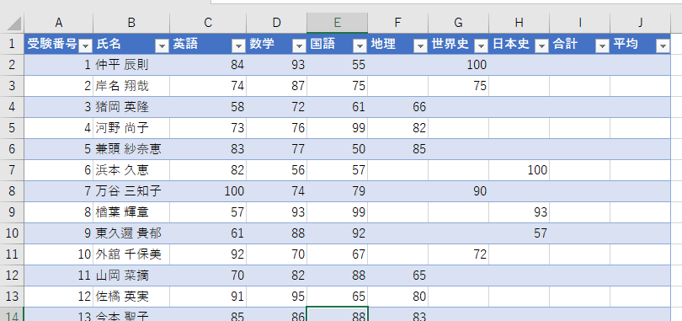Click the name cell 万谷 三知子
The width and height of the screenshot is (682, 321).
pyautogui.click(x=131, y=191)
